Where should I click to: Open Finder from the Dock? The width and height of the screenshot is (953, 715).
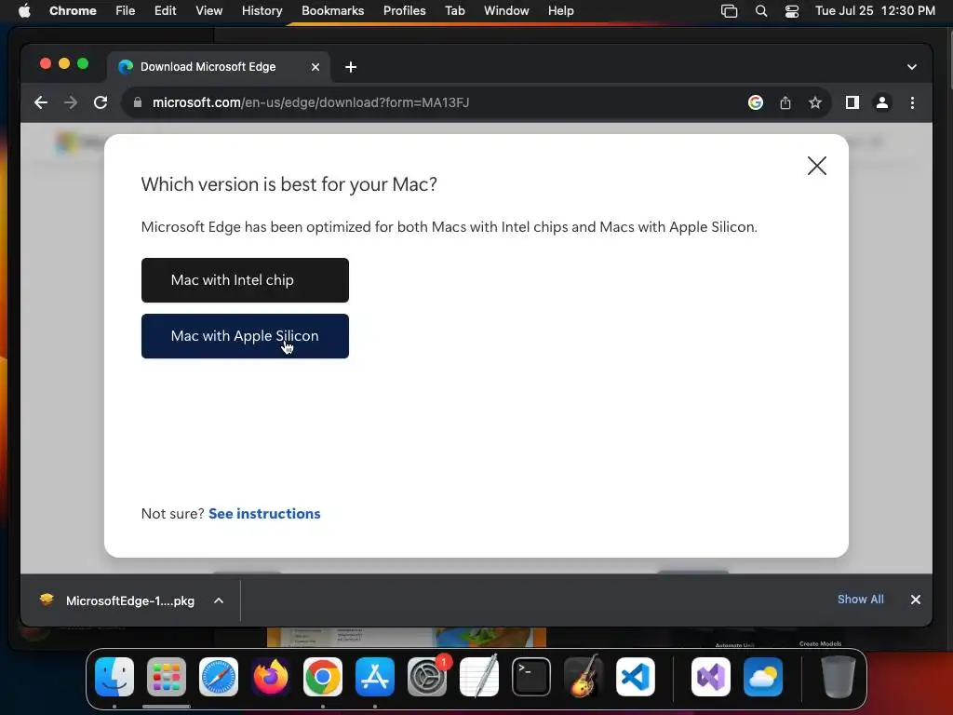point(114,677)
